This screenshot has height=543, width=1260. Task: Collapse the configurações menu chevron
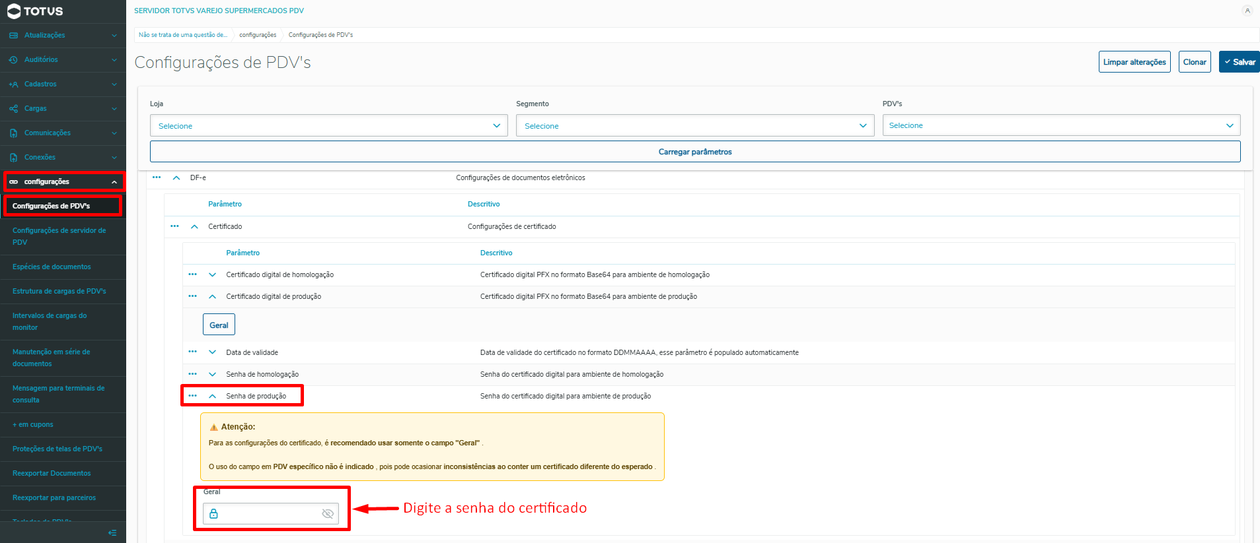114,182
